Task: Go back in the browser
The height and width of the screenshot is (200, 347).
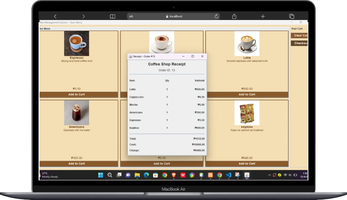Action: (x=55, y=16)
